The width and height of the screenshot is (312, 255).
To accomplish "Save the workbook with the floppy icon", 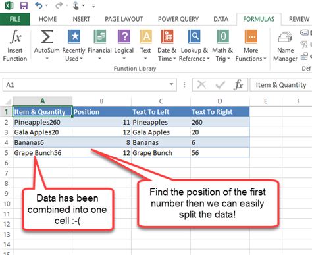I will 24,5.
